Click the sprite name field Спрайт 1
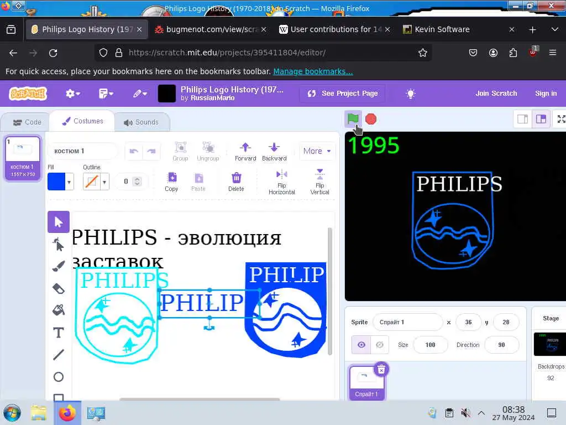 407,322
